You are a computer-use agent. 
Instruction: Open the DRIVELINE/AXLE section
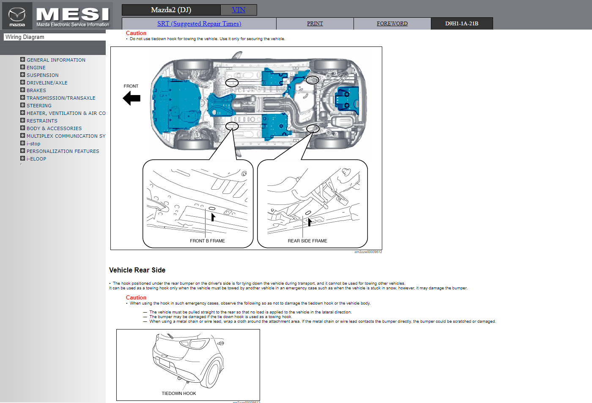47,83
